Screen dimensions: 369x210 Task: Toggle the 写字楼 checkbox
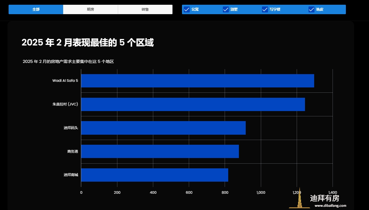pos(265,9)
